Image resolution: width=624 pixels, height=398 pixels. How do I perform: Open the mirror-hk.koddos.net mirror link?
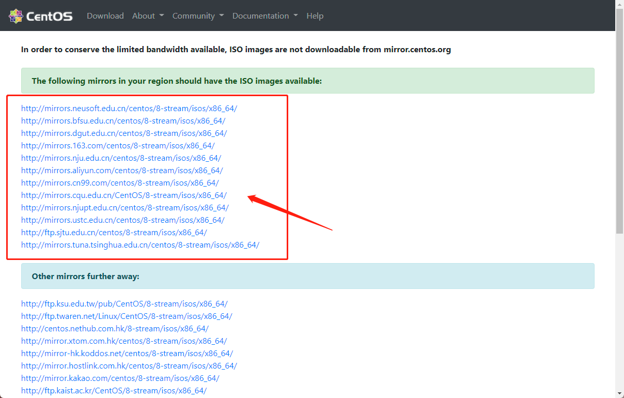(x=127, y=354)
